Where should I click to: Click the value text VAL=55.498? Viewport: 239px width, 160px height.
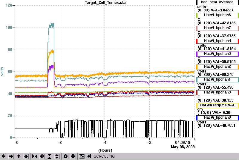[223, 87]
